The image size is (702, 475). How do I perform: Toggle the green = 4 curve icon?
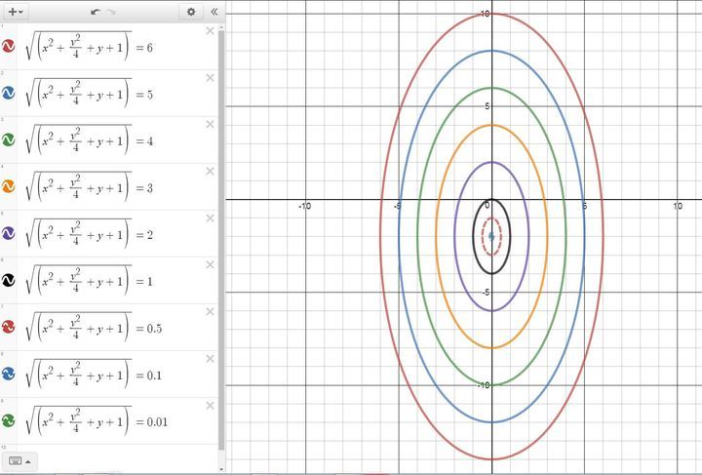[9, 139]
